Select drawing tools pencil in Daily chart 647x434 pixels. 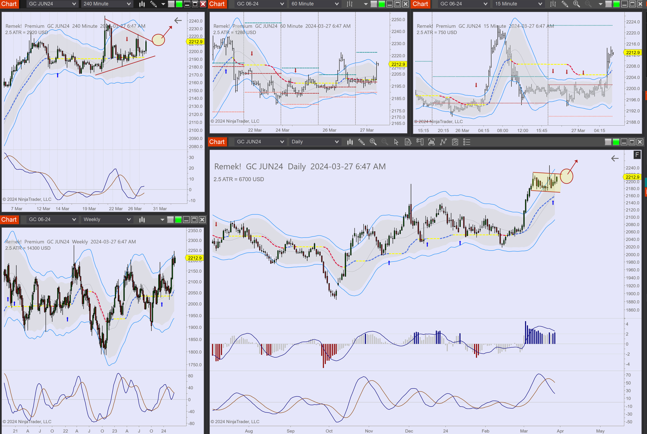pyautogui.click(x=361, y=142)
